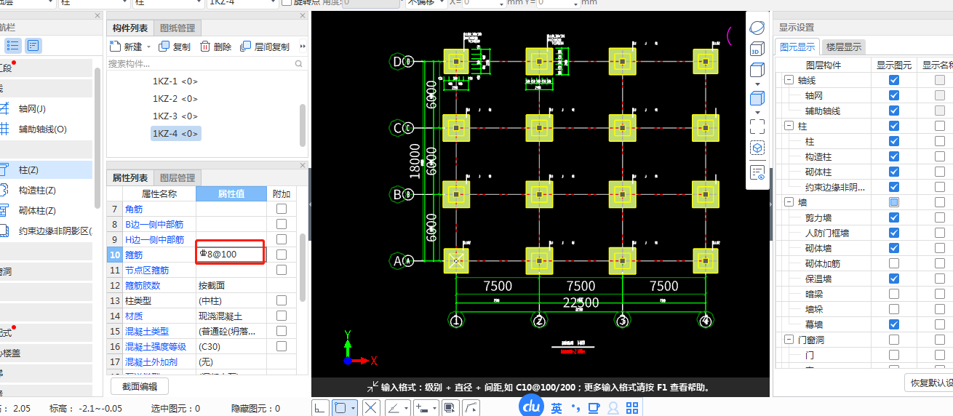Enable 显示图元 checkbox for 砌体加筋
The width and height of the screenshot is (953, 416).
894,263
